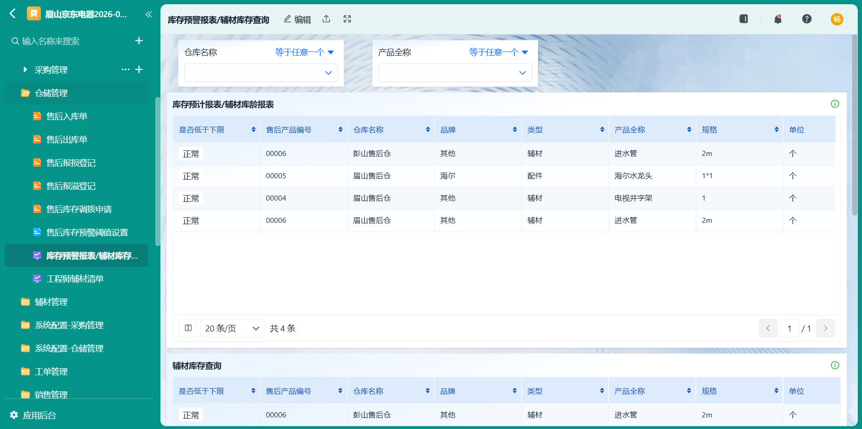This screenshot has width=862, height=429.
Task: Click the main page vertical scrollbar
Action: point(855,125)
